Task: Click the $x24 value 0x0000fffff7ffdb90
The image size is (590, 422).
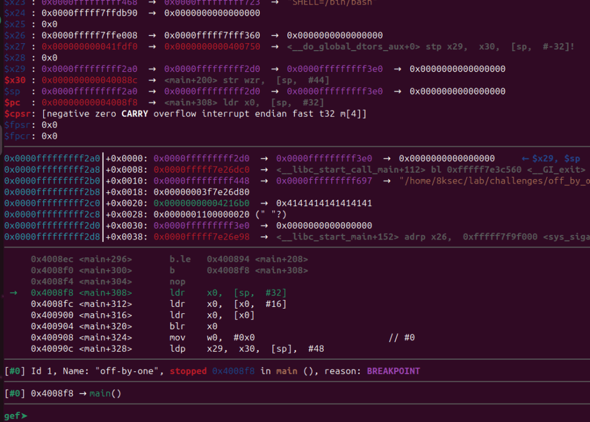Action: 89,13
